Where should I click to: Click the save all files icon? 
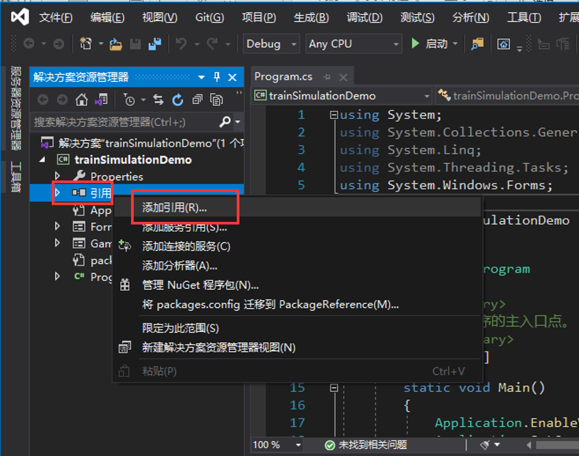[x=155, y=43]
